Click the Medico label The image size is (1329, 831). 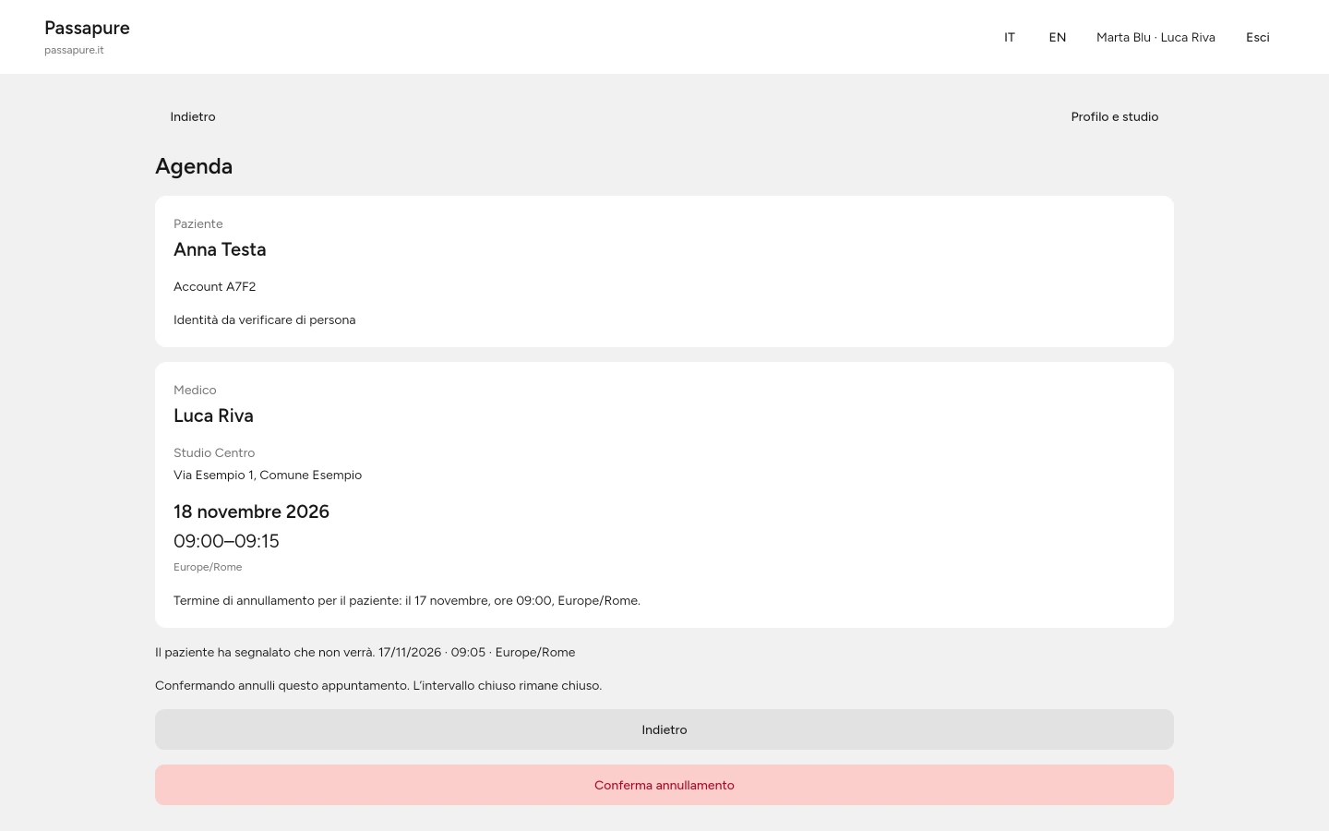(x=195, y=390)
